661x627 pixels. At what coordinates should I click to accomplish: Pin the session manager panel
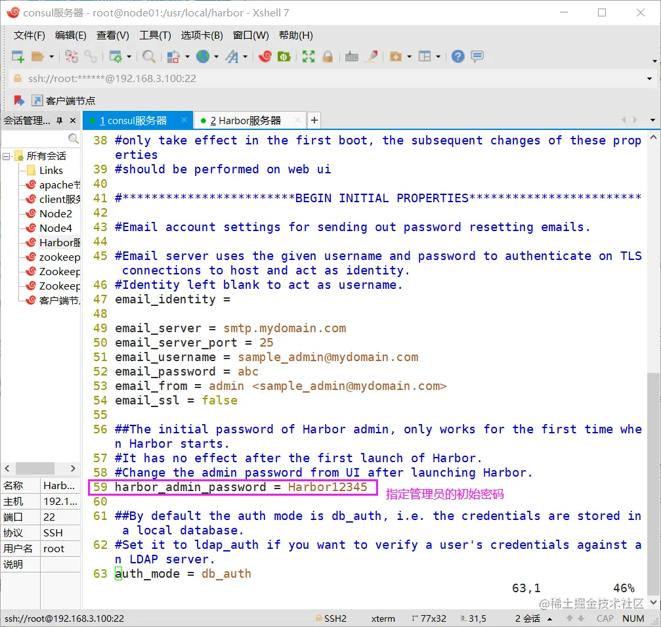(x=60, y=121)
